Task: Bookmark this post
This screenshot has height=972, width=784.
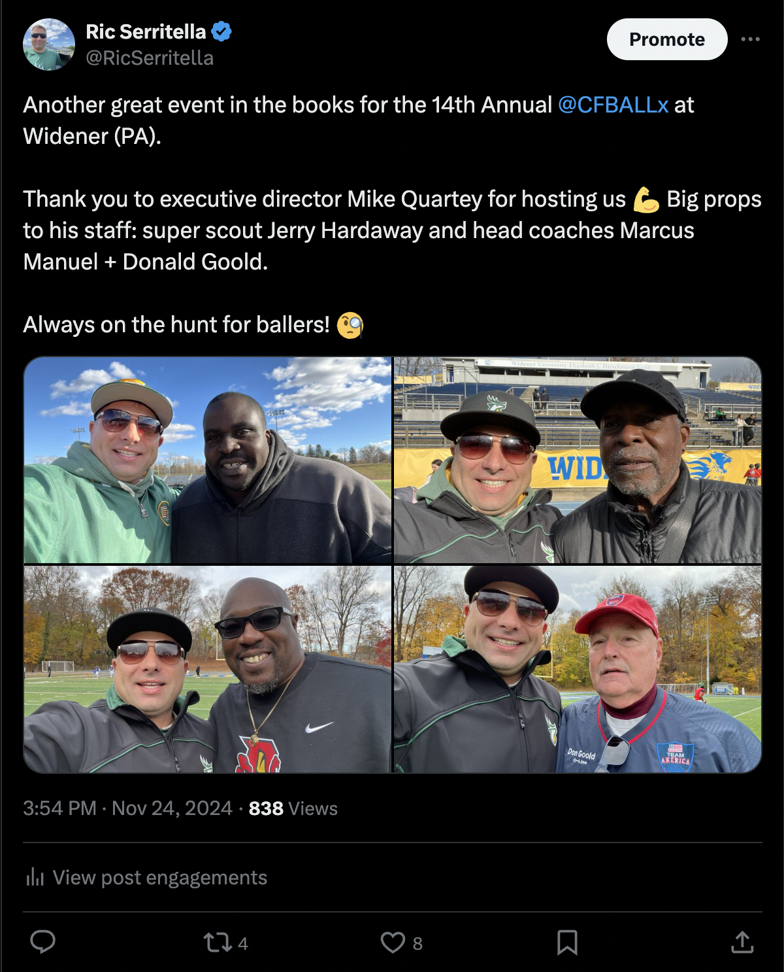Action: (x=567, y=943)
